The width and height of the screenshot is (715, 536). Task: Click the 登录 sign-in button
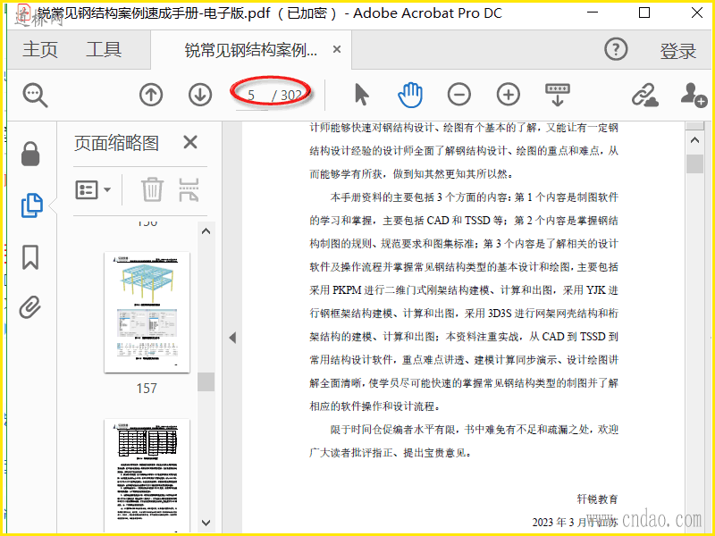tap(678, 51)
